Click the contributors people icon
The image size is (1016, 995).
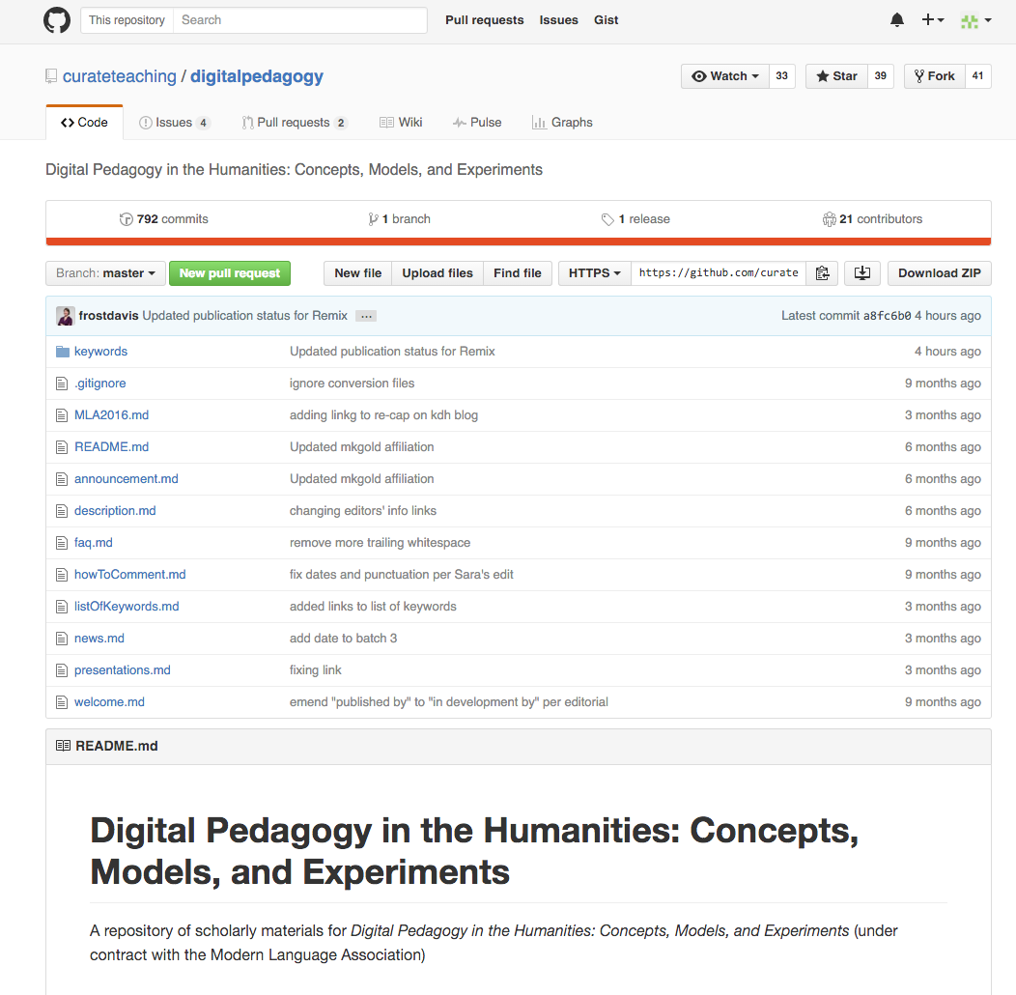(829, 219)
